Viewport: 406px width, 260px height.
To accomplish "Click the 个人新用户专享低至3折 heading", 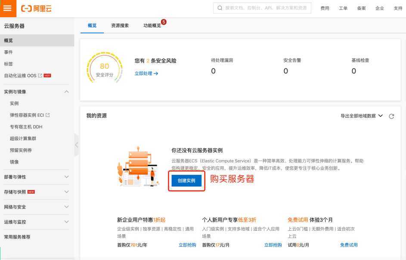I will click(229, 220).
